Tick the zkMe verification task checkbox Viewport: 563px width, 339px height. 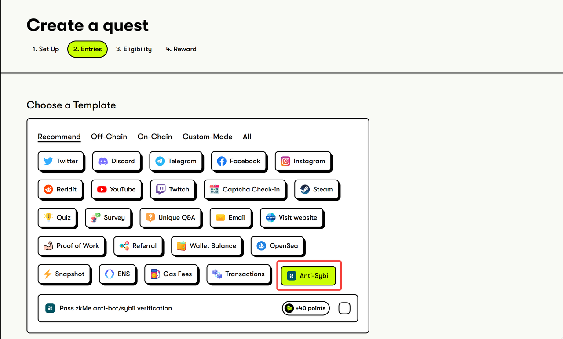[x=344, y=308]
